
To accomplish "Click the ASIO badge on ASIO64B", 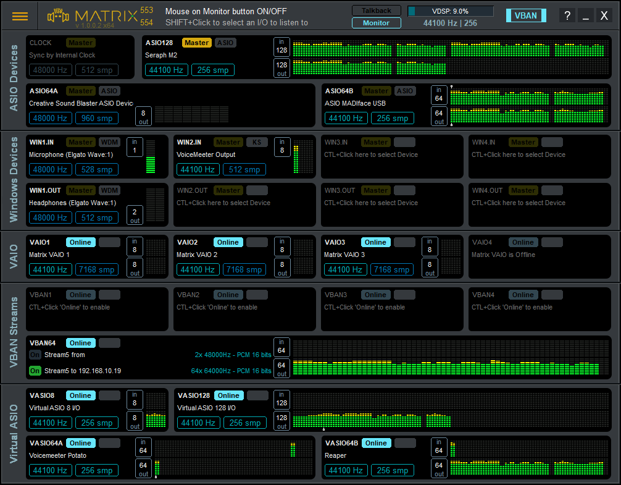I will [404, 91].
